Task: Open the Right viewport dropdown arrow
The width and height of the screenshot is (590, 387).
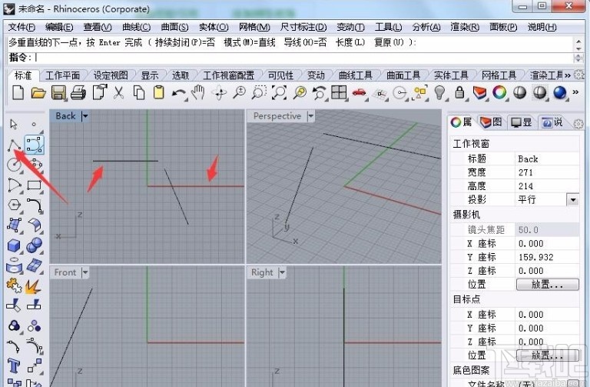Action: (x=282, y=272)
